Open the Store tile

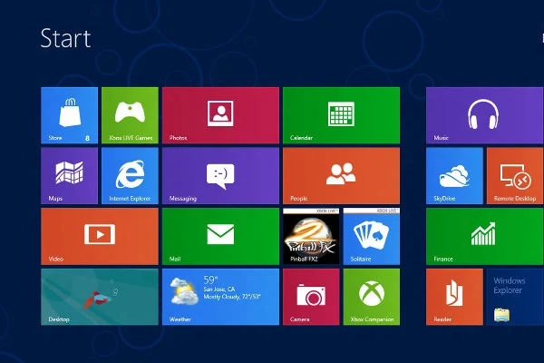coord(70,115)
